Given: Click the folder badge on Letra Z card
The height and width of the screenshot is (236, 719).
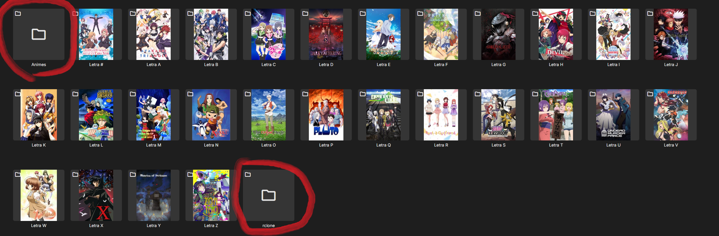Looking at the screenshot, I should (190, 174).
